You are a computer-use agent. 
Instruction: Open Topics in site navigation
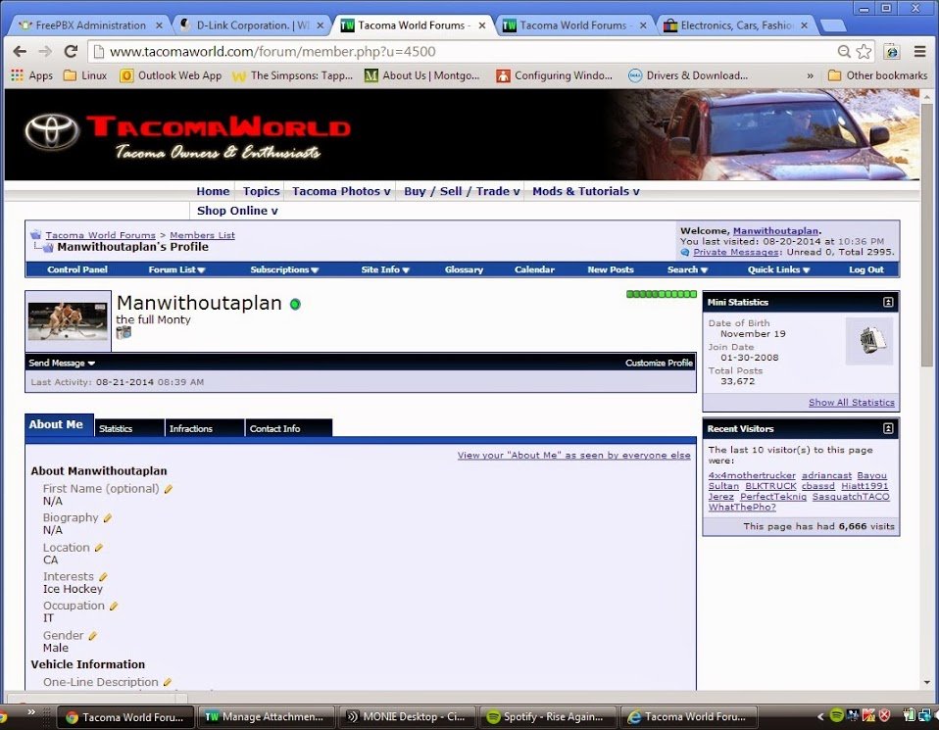click(261, 191)
